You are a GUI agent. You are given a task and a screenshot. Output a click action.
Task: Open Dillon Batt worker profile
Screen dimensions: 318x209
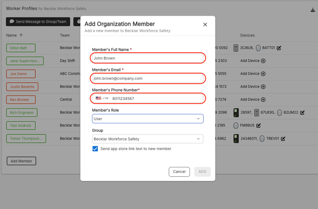click(21, 48)
